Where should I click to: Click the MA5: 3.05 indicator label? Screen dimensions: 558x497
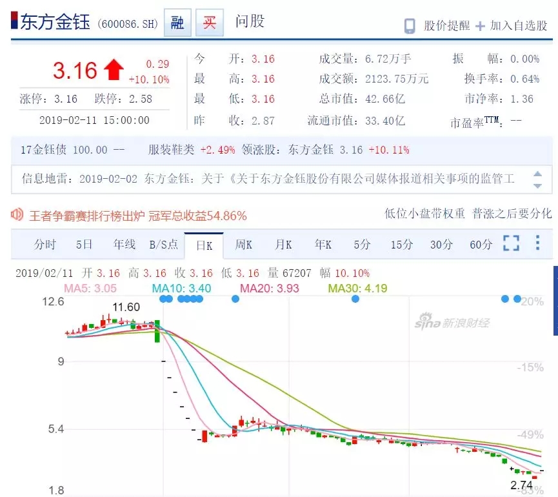(90, 289)
